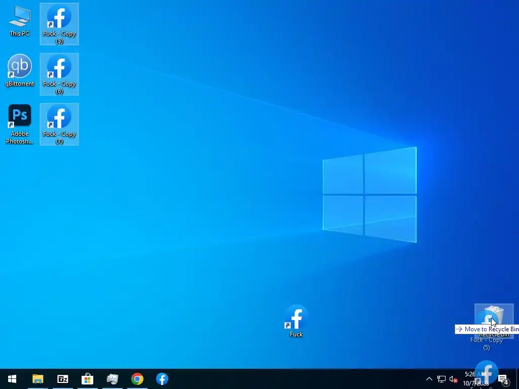Click the 'This PC' label text

20,33
